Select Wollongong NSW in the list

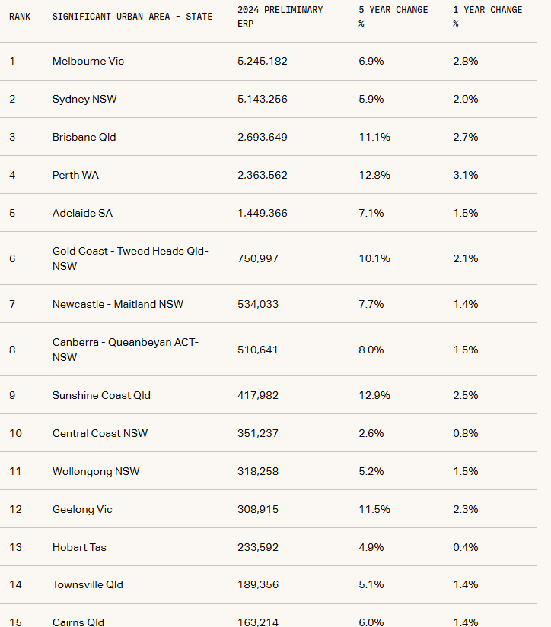[96, 471]
